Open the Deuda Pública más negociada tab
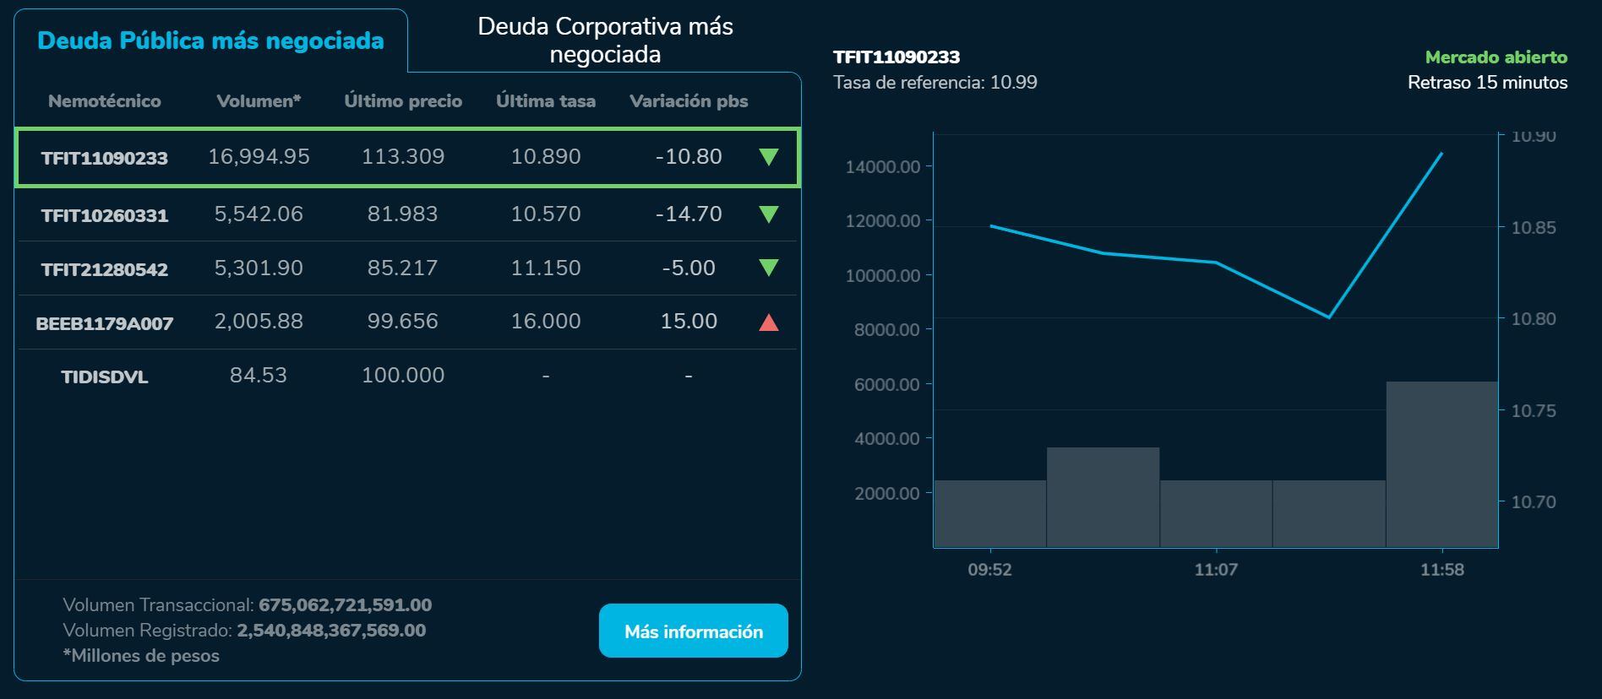This screenshot has width=1602, height=699. pos(210,40)
